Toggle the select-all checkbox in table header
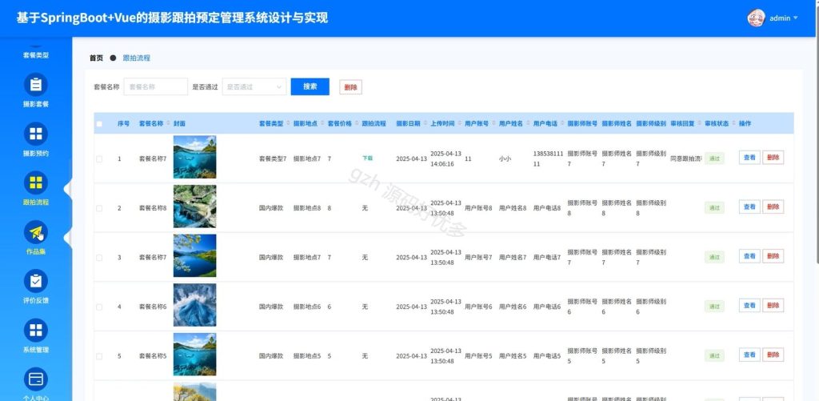The image size is (819, 401). tap(99, 124)
